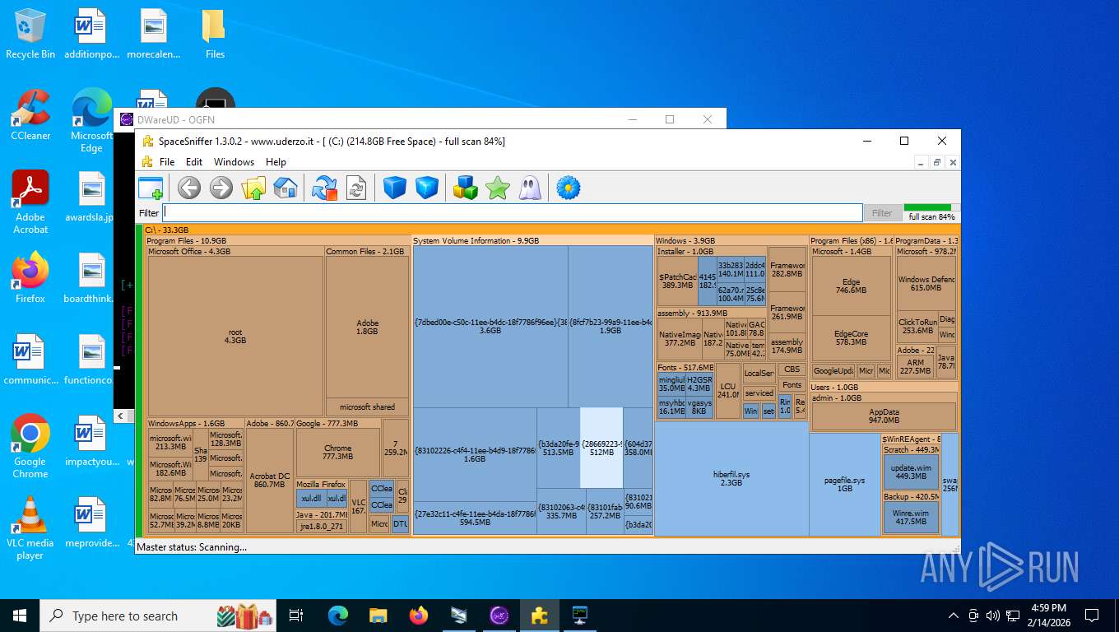Click the System Volume Information 9.9GB header

(x=533, y=241)
